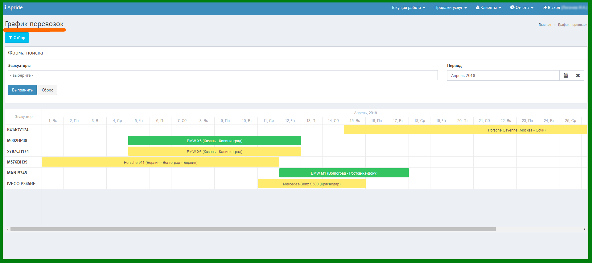Select the Porsche Cayenne (Москва - Сочи) bar

point(465,130)
